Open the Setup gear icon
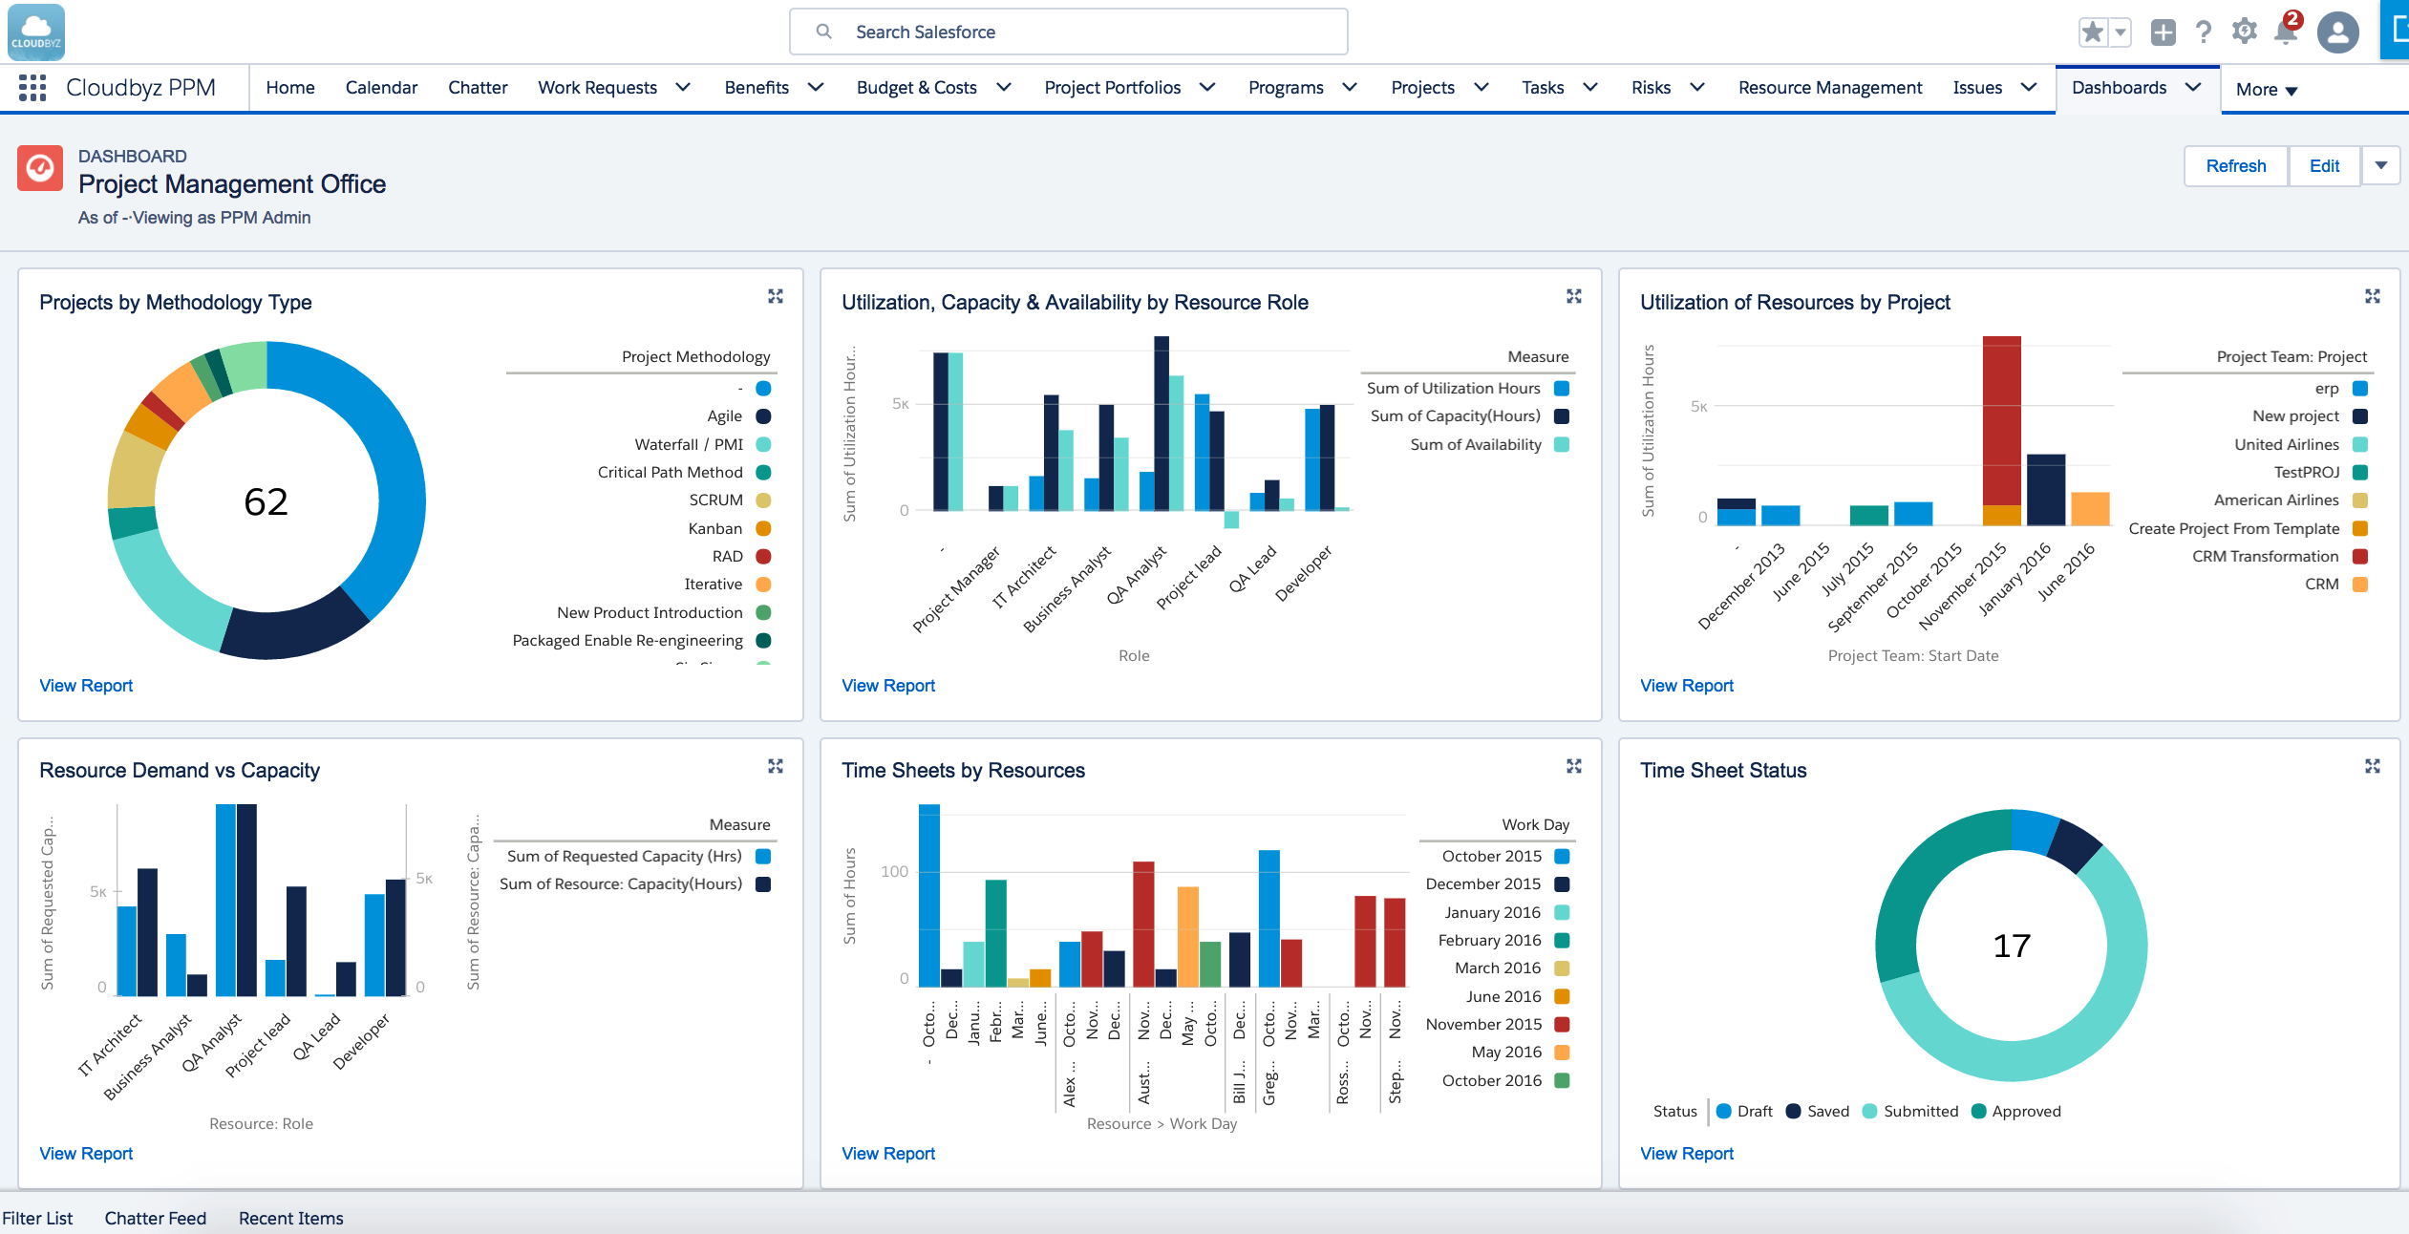 2244,32
